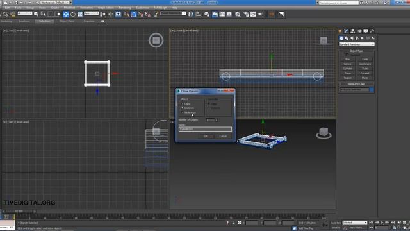Select Copy radio in Object group
Viewport: 410px width, 231px height.
(182, 104)
